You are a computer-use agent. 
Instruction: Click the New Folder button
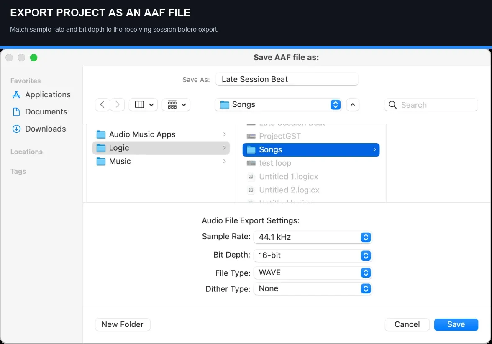123,324
